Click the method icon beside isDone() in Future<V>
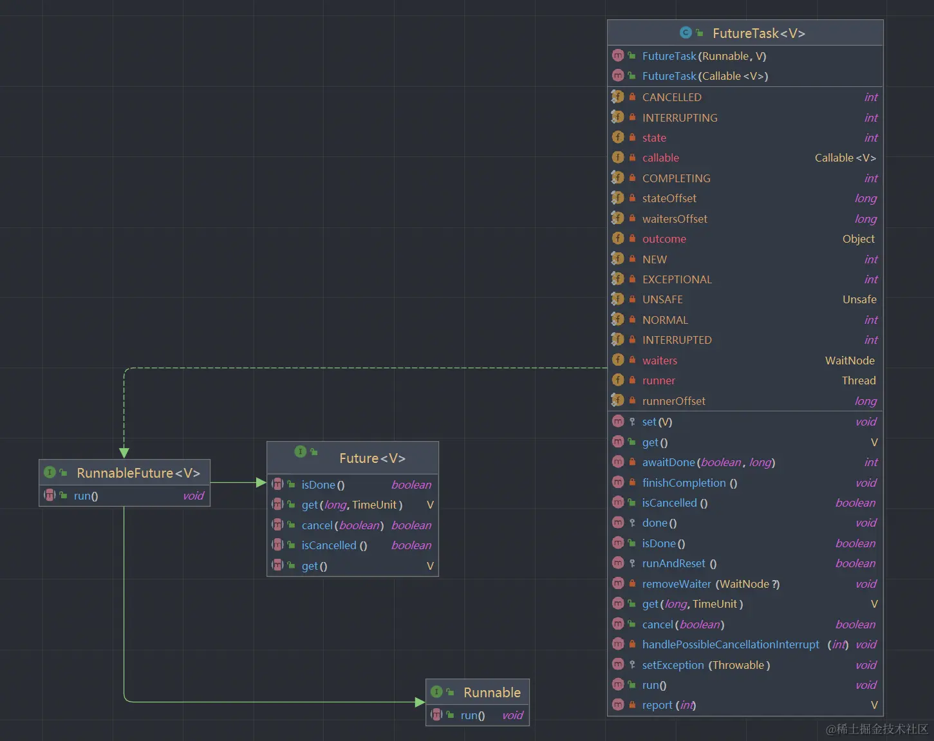The width and height of the screenshot is (934, 741). [277, 484]
